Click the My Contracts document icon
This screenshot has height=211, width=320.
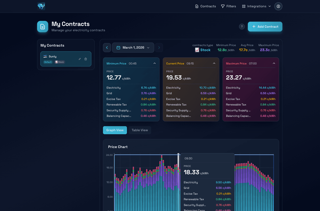point(43,26)
